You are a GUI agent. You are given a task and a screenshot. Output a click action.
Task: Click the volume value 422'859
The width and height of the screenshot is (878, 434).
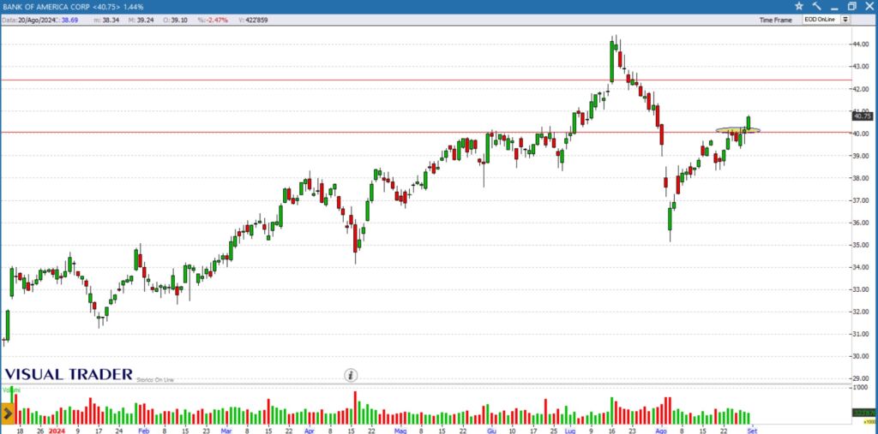coord(256,20)
